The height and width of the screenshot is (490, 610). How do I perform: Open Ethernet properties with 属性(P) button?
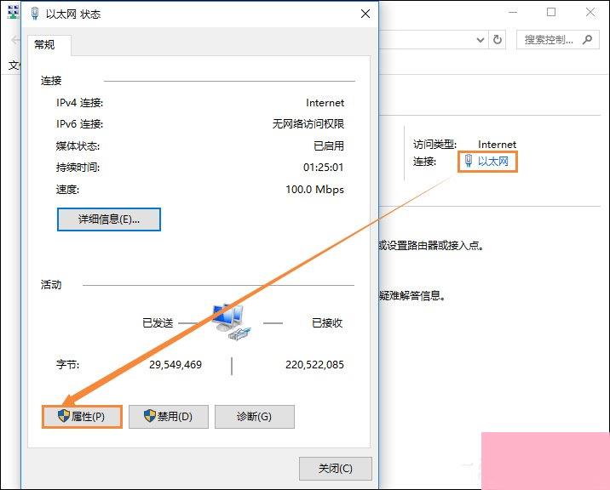82,417
